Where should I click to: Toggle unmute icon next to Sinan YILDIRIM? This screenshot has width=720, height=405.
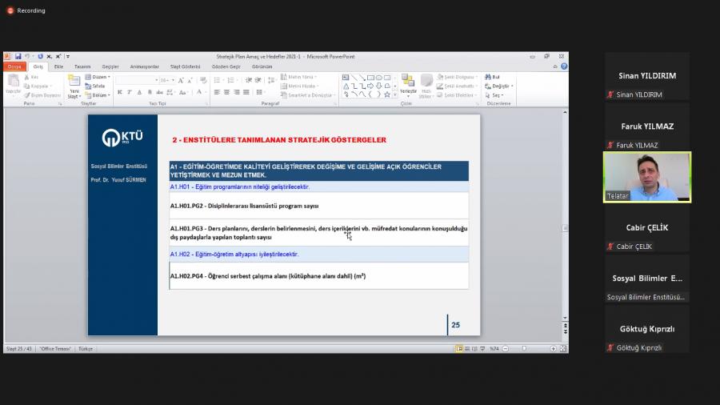[610, 94]
